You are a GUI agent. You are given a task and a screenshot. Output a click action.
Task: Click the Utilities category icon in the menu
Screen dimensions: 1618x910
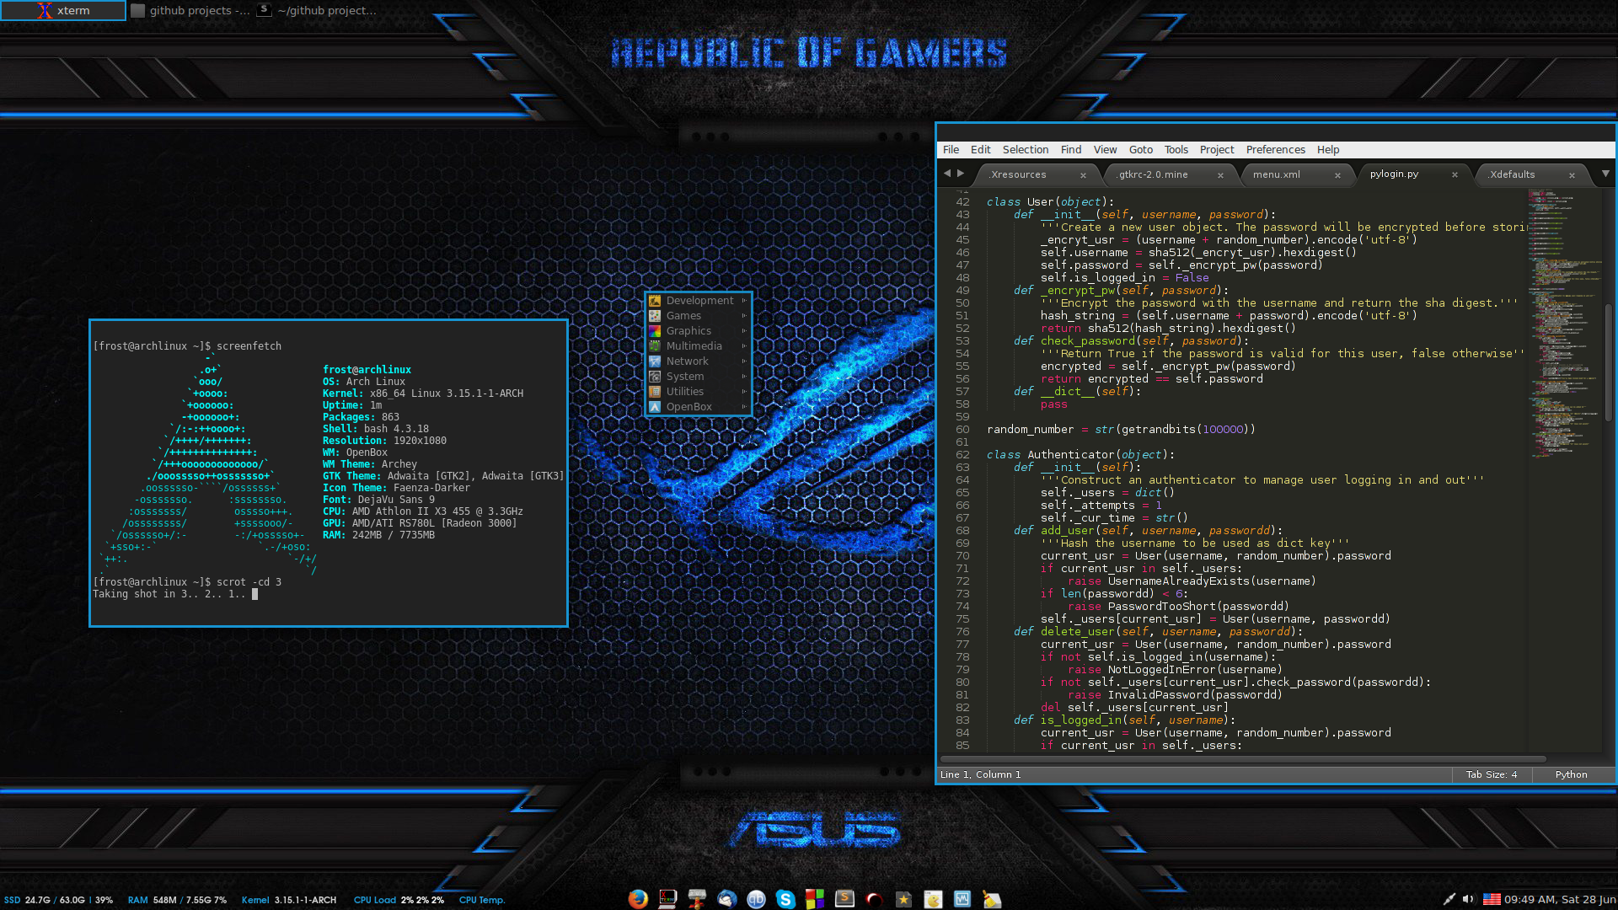coord(655,392)
